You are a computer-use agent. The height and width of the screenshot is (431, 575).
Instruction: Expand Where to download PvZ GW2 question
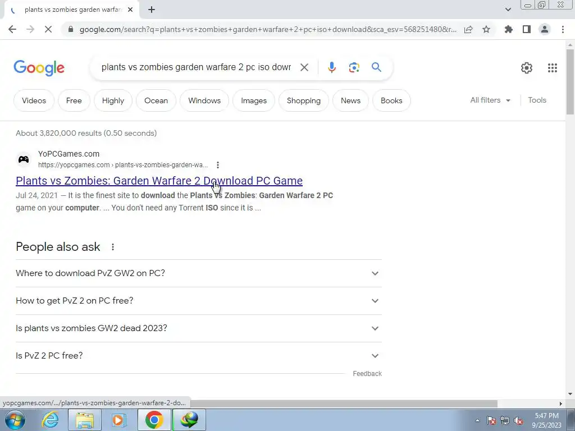point(198,273)
